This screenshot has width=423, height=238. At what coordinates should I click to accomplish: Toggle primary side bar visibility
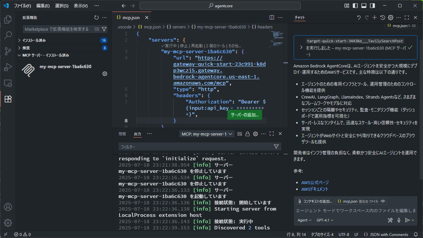click(x=355, y=6)
